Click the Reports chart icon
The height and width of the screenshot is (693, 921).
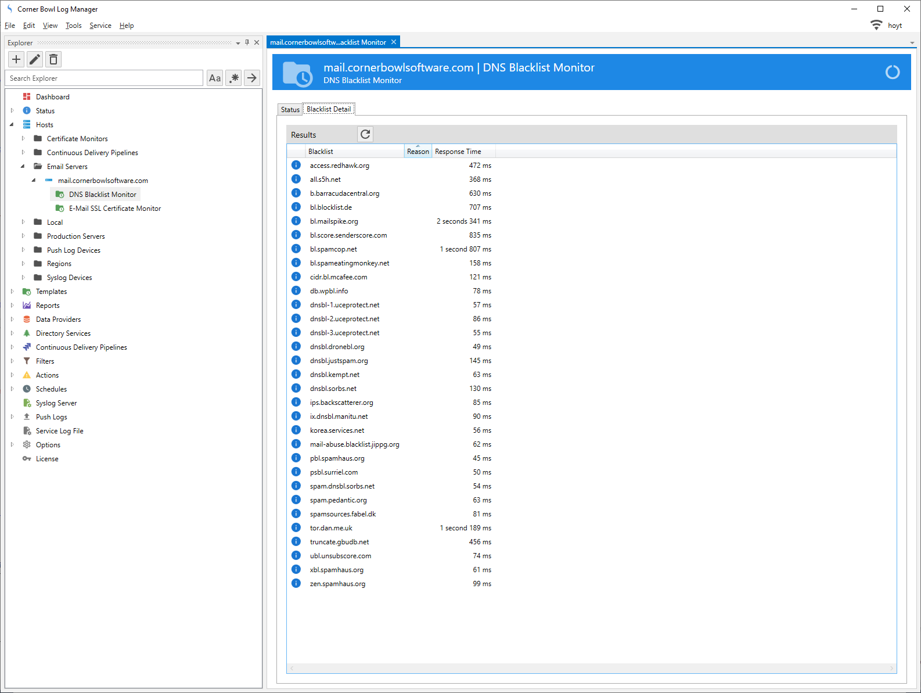[27, 305]
